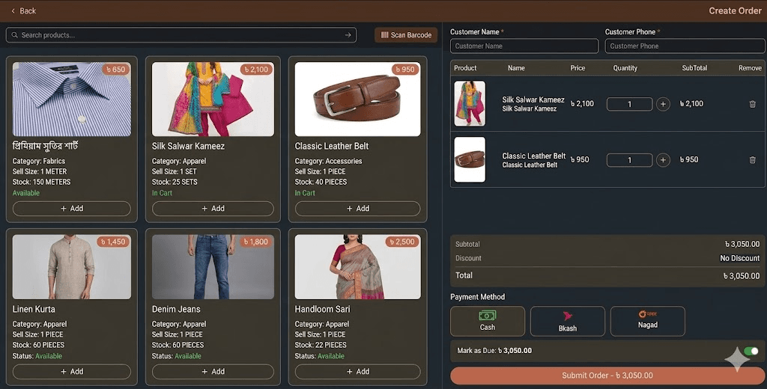Image resolution: width=767 pixels, height=389 pixels.
Task: Click the Silk Salwar Kameez cart thumbnail
Action: point(470,103)
